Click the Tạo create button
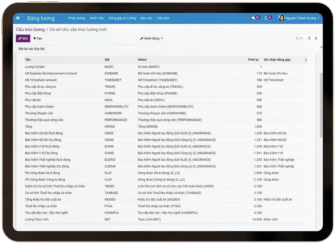Screen dimensions: 335x243 pos(38,38)
